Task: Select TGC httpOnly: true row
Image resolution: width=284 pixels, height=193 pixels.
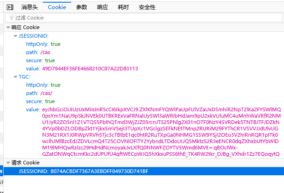Action: (x=144, y=85)
